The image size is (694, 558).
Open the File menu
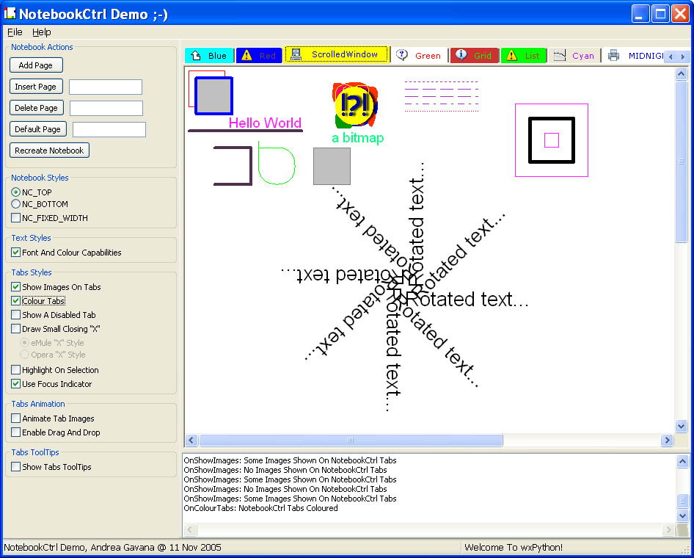pyautogui.click(x=15, y=32)
